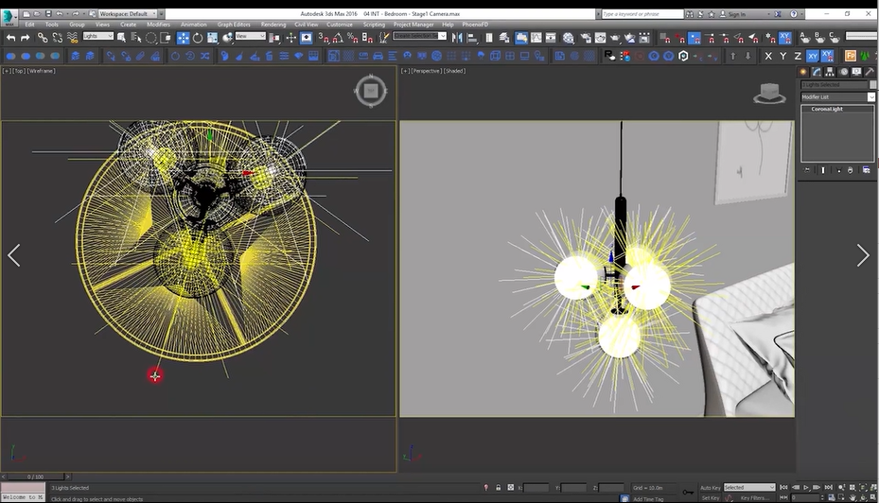The image size is (879, 503).
Task: Activate Select and Move tool
Action: tap(183, 38)
